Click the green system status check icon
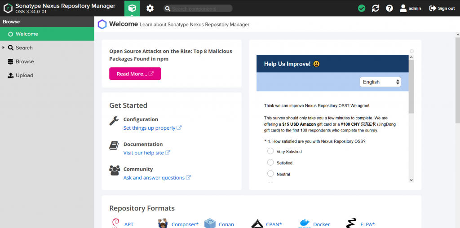The image size is (460, 228). [x=362, y=8]
